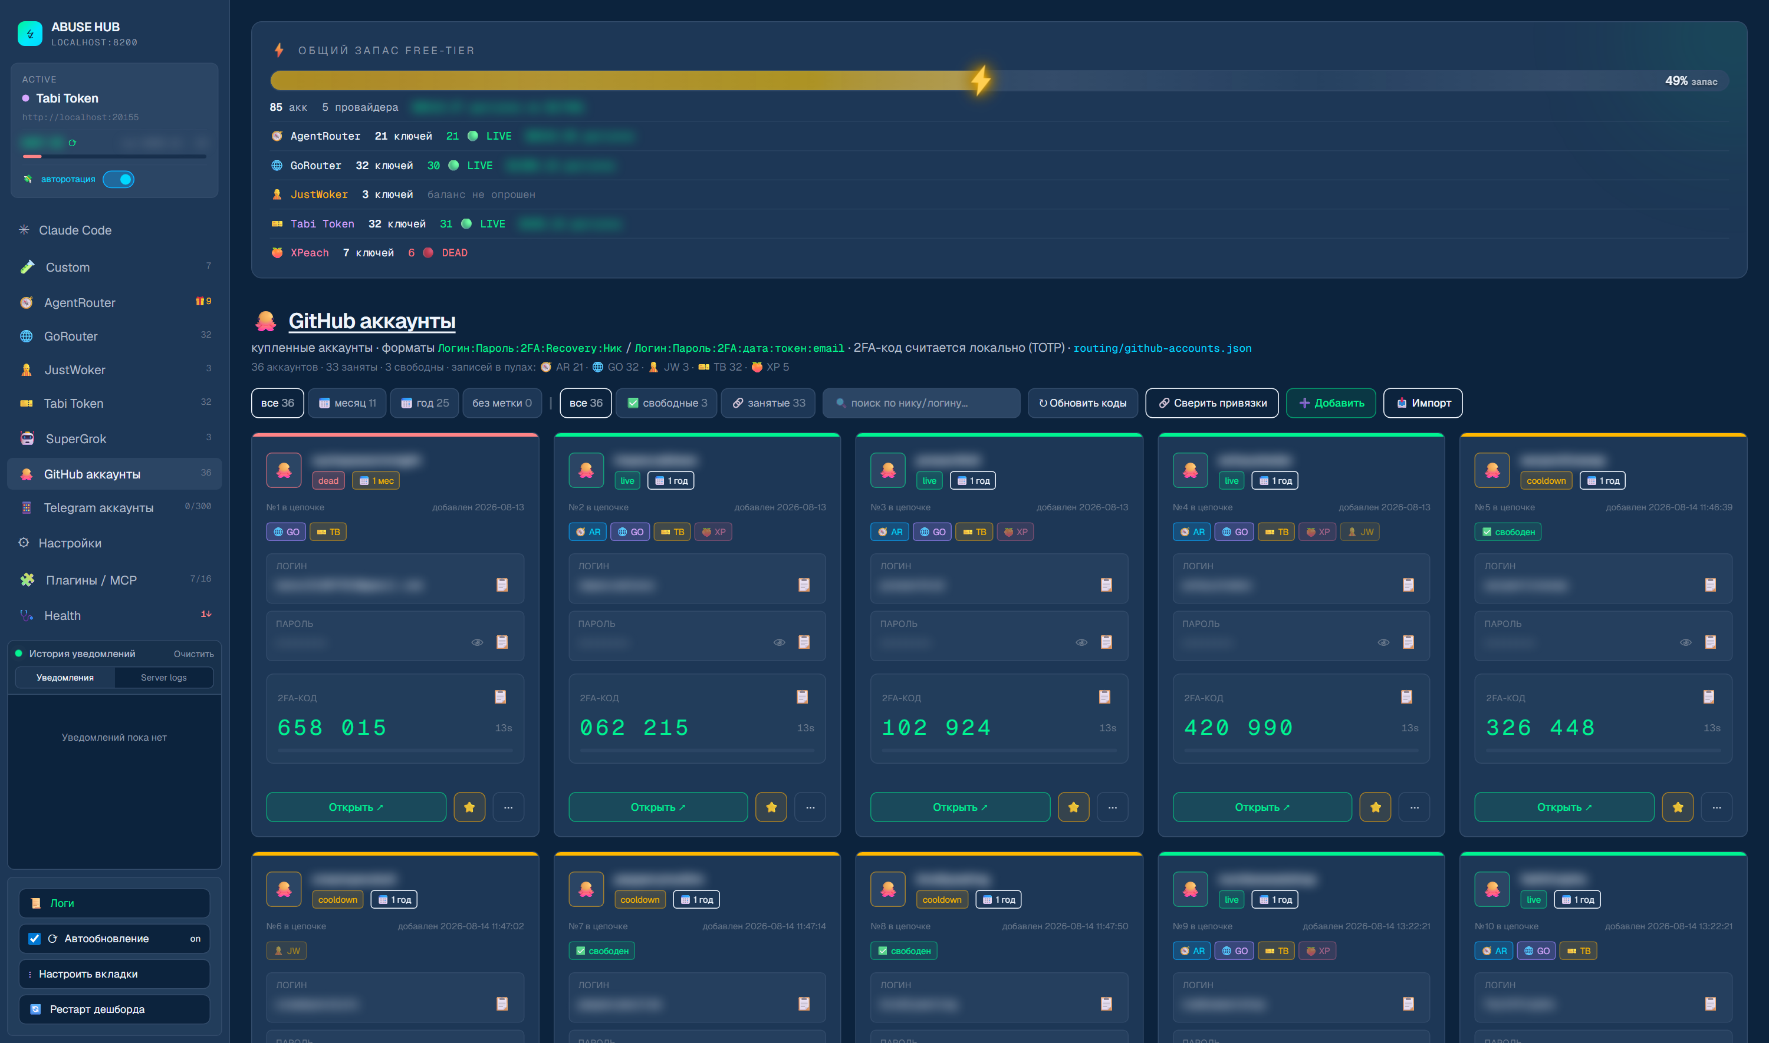The image size is (1769, 1043).
Task: Show password of account №4
Action: pyautogui.click(x=1383, y=642)
